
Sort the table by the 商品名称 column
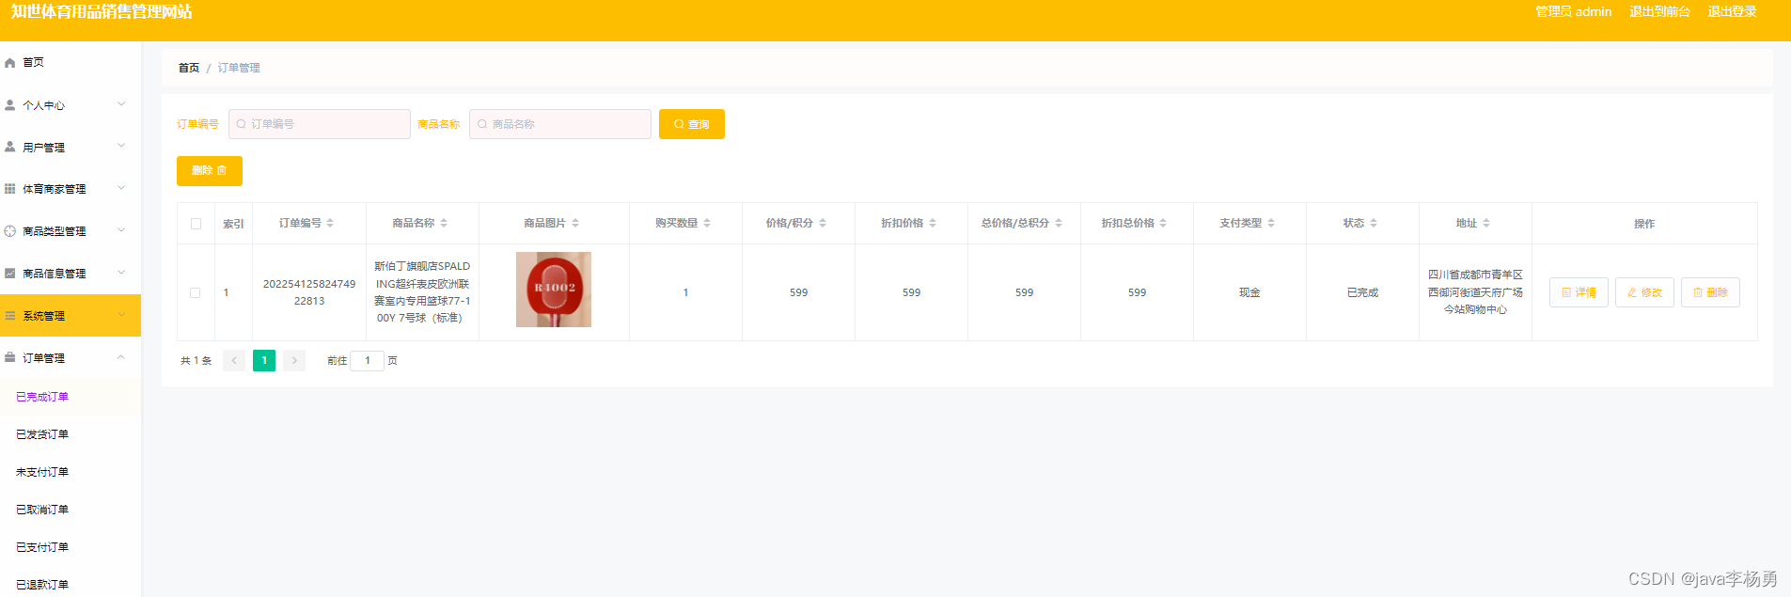click(x=444, y=224)
